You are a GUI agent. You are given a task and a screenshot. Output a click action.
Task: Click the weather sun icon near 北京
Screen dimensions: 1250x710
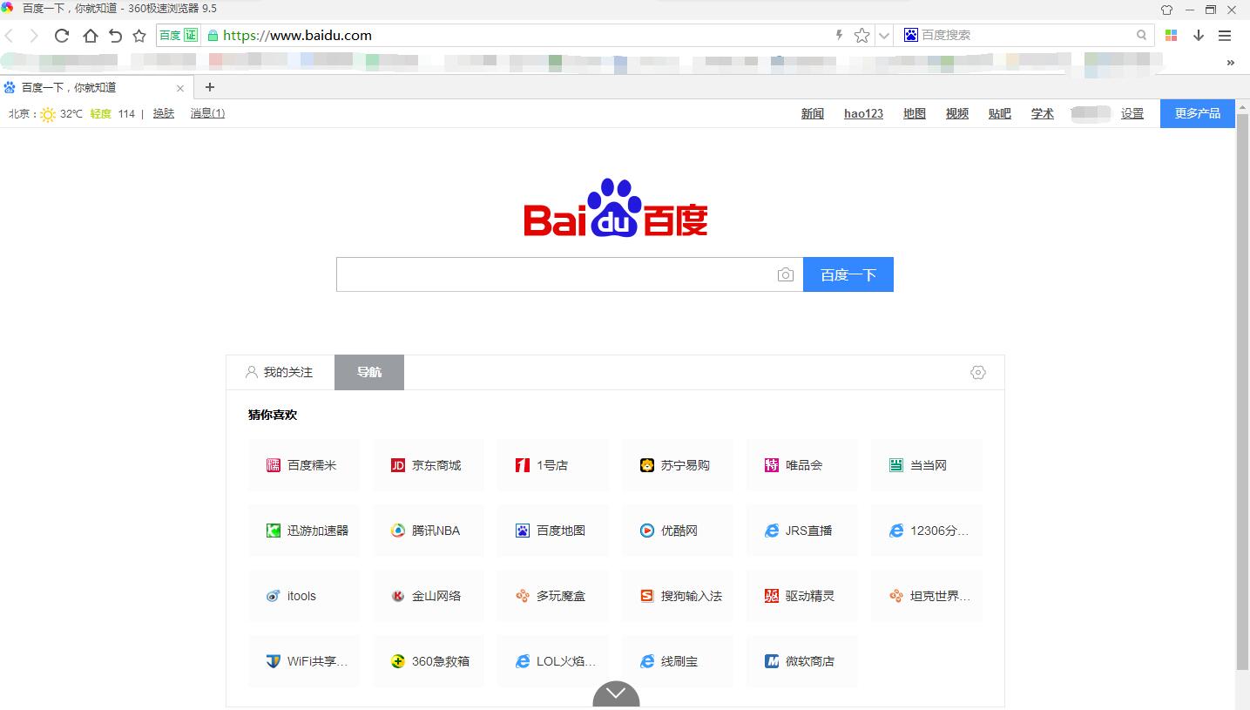coord(48,113)
